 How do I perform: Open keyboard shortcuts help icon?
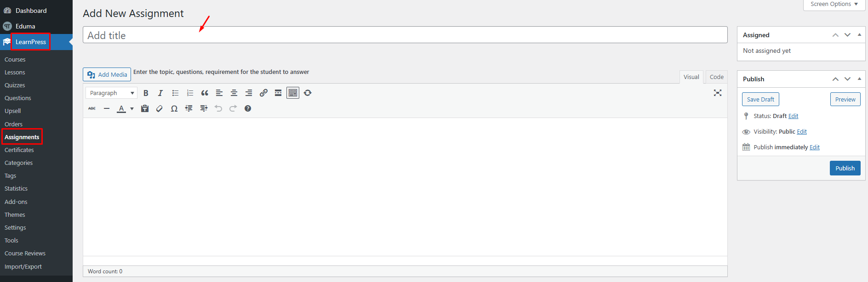point(248,108)
